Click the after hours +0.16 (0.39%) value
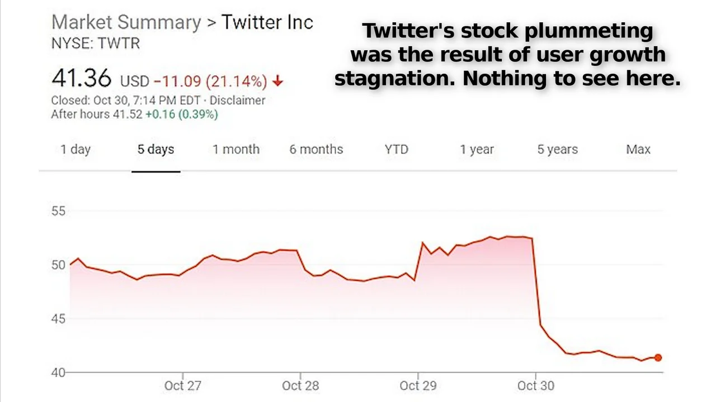The width and height of the screenshot is (716, 402). tap(181, 114)
